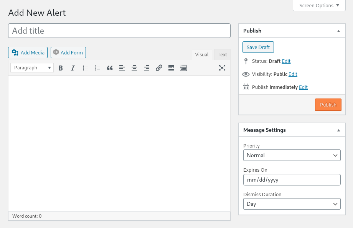Add a blockquote
Image resolution: width=353 pixels, height=228 pixels.
pyautogui.click(x=110, y=68)
